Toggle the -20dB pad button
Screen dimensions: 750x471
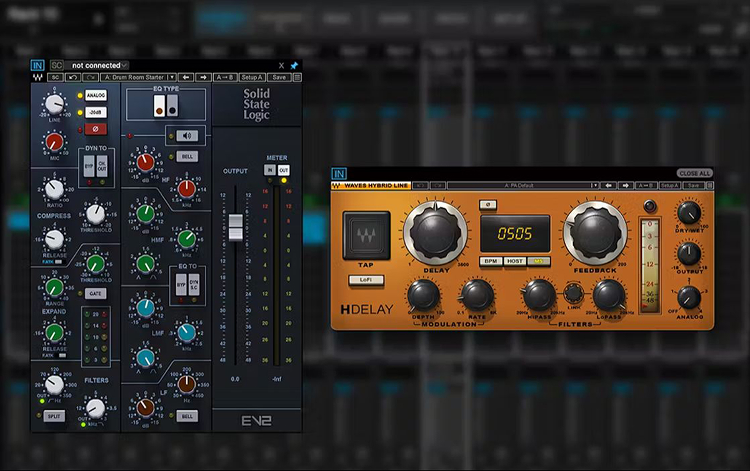point(96,112)
